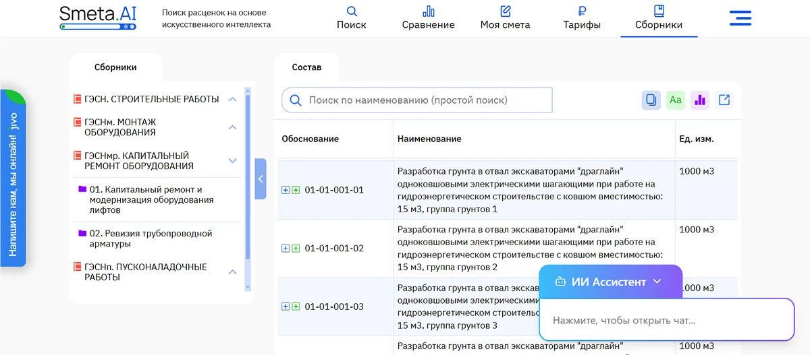Open the Тарифы navigation tab
Image resolution: width=810 pixels, height=355 pixels.
click(x=581, y=18)
